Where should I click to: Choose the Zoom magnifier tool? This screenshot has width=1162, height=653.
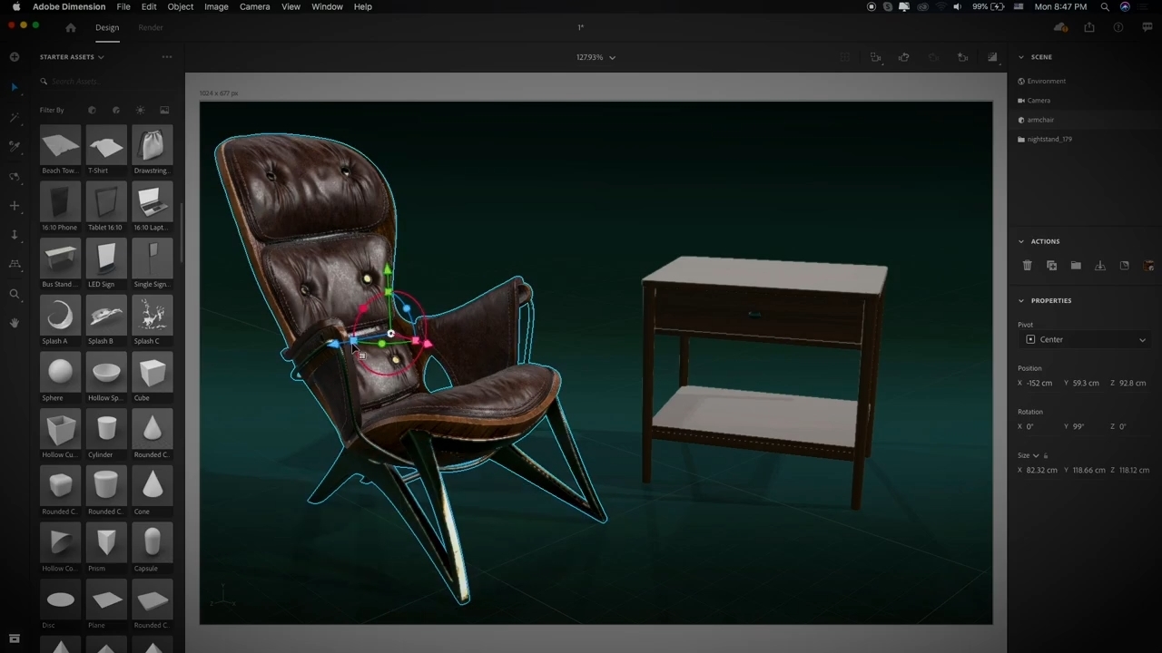(x=15, y=294)
